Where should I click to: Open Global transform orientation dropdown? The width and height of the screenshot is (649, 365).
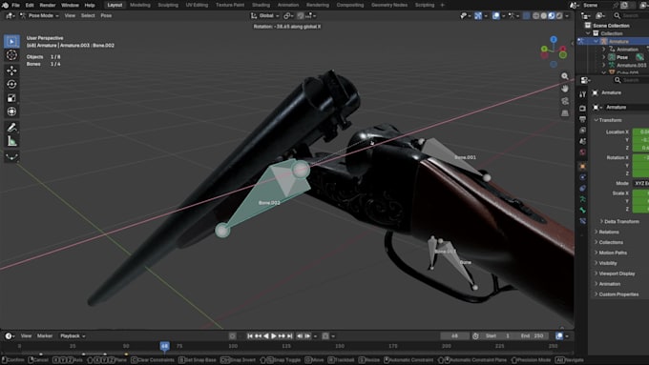[265, 15]
